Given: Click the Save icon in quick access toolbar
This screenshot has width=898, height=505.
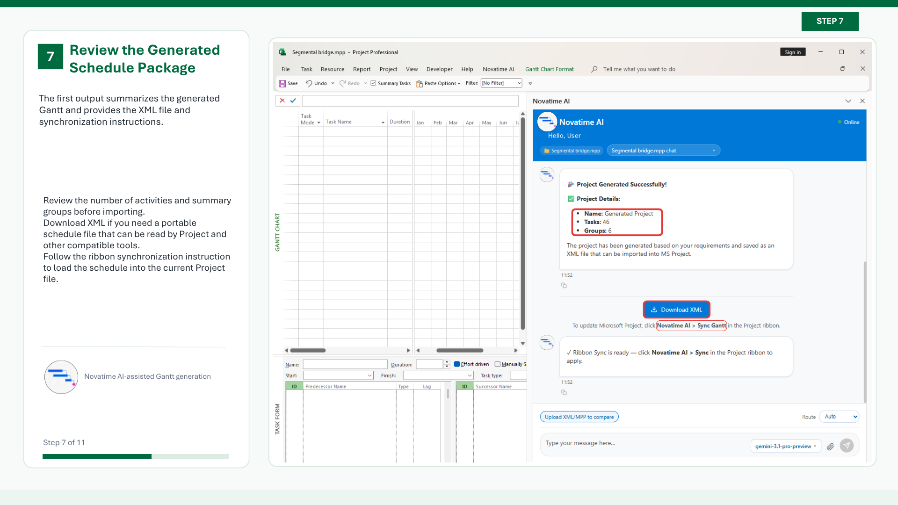Looking at the screenshot, I should click(x=282, y=83).
